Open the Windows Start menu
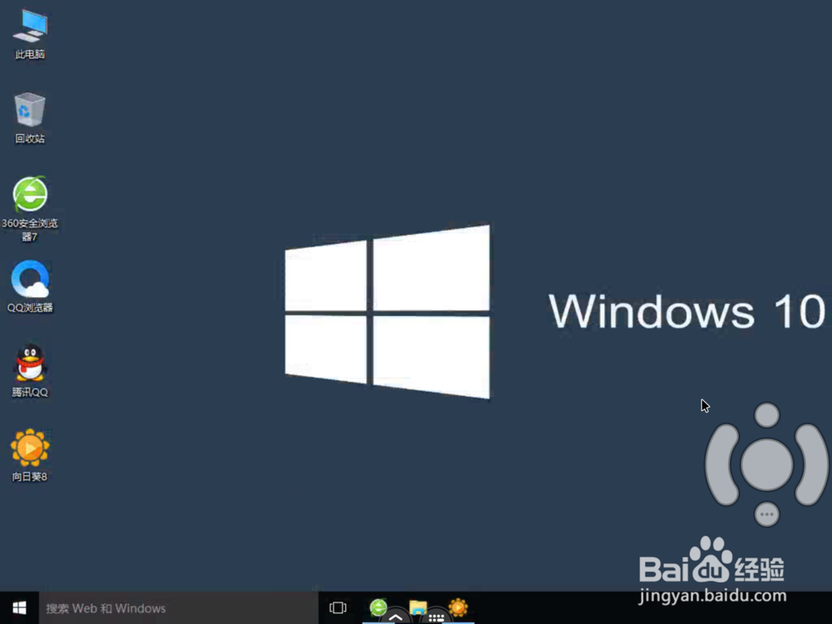 pos(19,608)
